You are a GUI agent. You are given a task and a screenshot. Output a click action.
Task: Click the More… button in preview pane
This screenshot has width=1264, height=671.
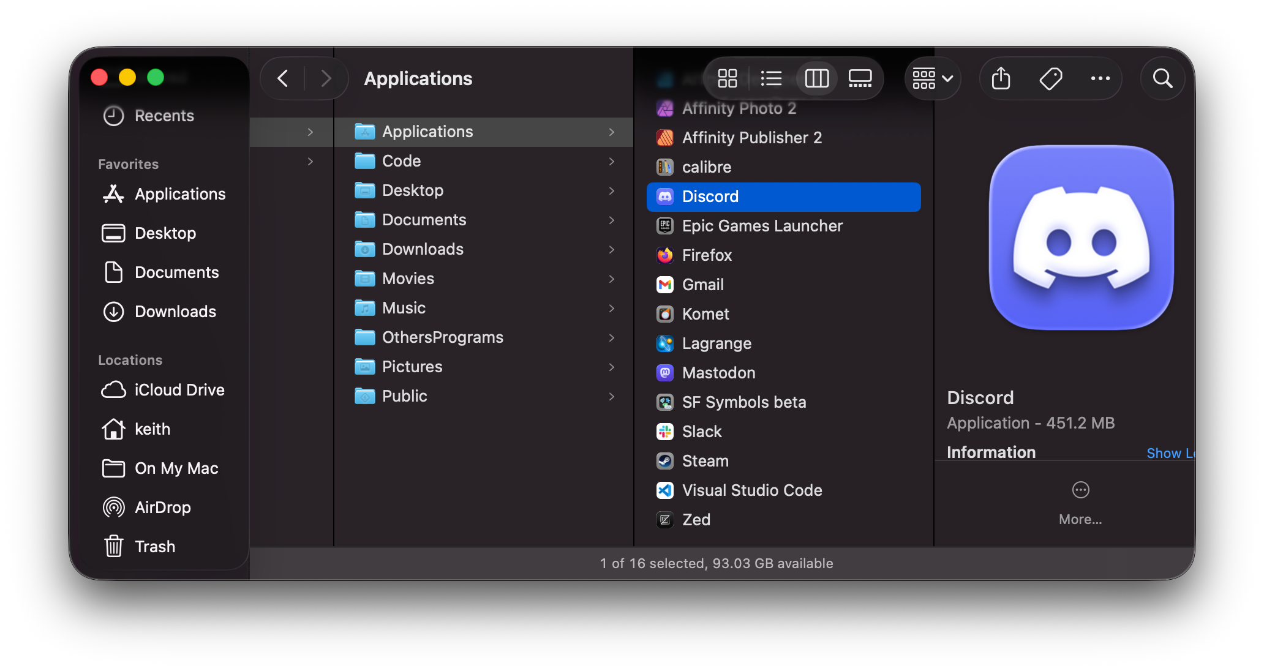pos(1080,504)
